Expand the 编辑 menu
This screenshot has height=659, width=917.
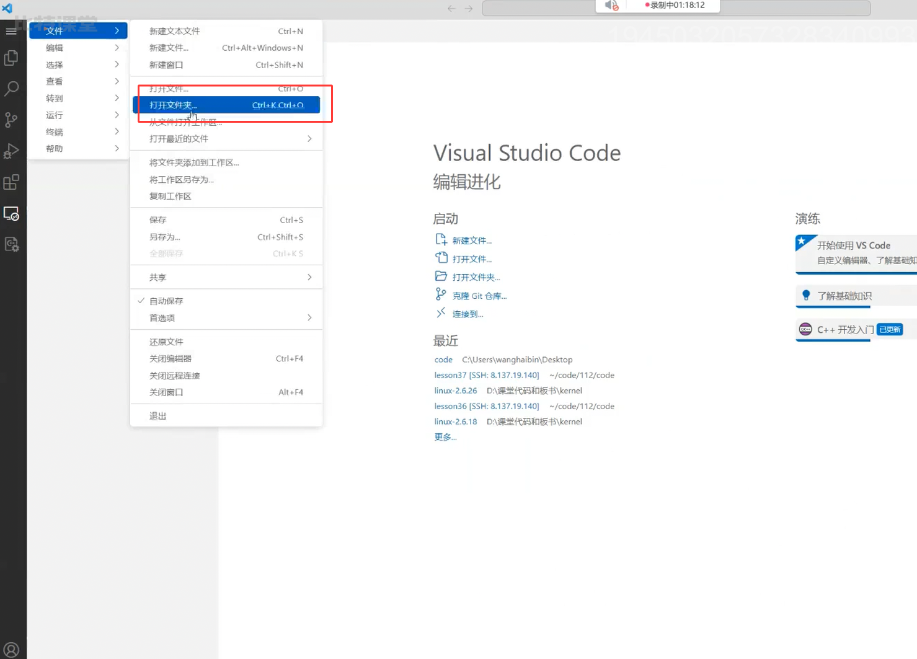click(x=78, y=48)
